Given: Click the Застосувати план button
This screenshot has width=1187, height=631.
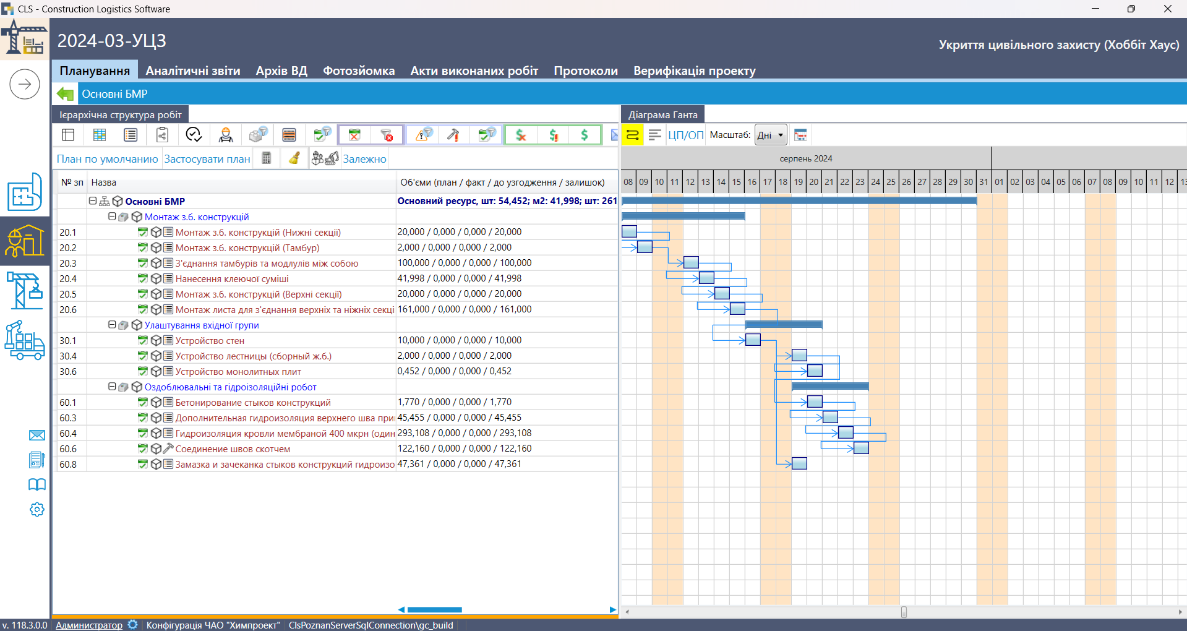Looking at the screenshot, I should coord(207,159).
